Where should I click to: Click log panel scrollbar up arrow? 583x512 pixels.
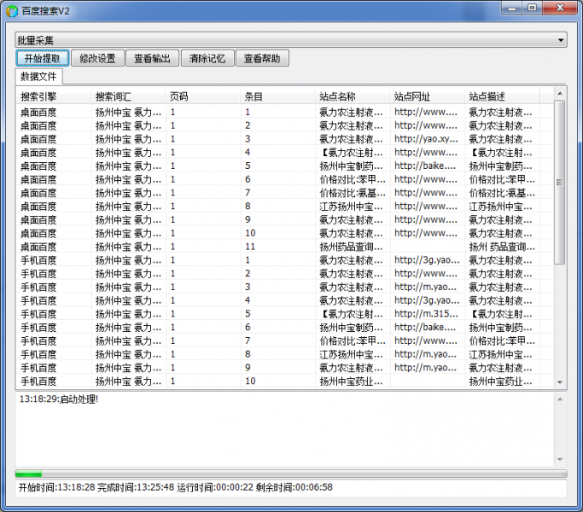tap(560, 399)
